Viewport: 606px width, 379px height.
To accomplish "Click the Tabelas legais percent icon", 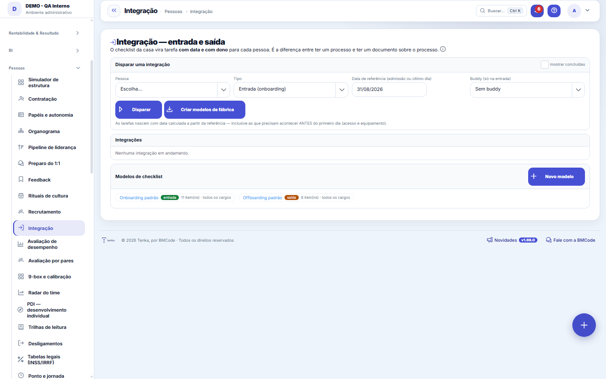I will click(x=21, y=360).
